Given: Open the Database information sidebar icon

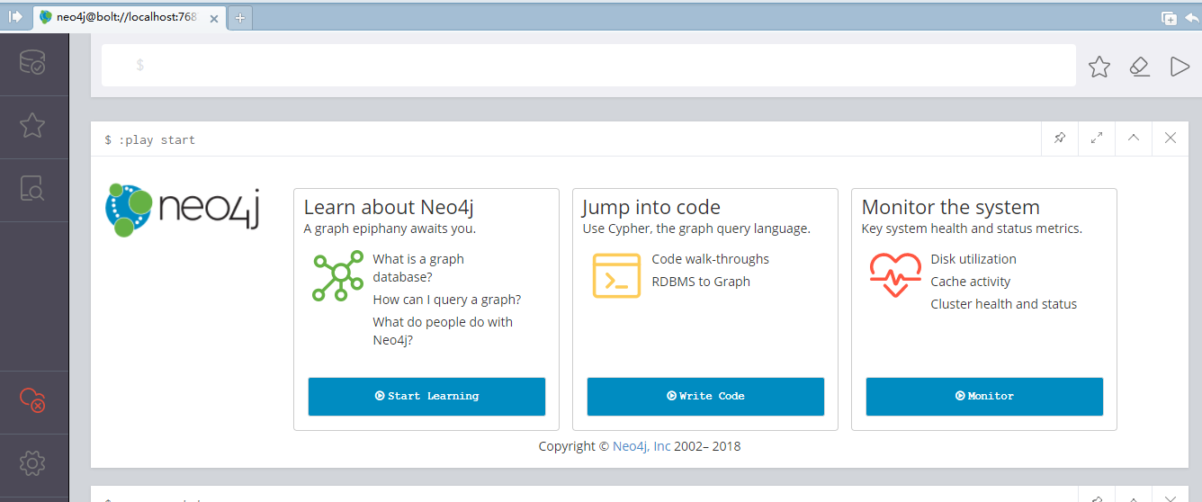Looking at the screenshot, I should 32,63.
